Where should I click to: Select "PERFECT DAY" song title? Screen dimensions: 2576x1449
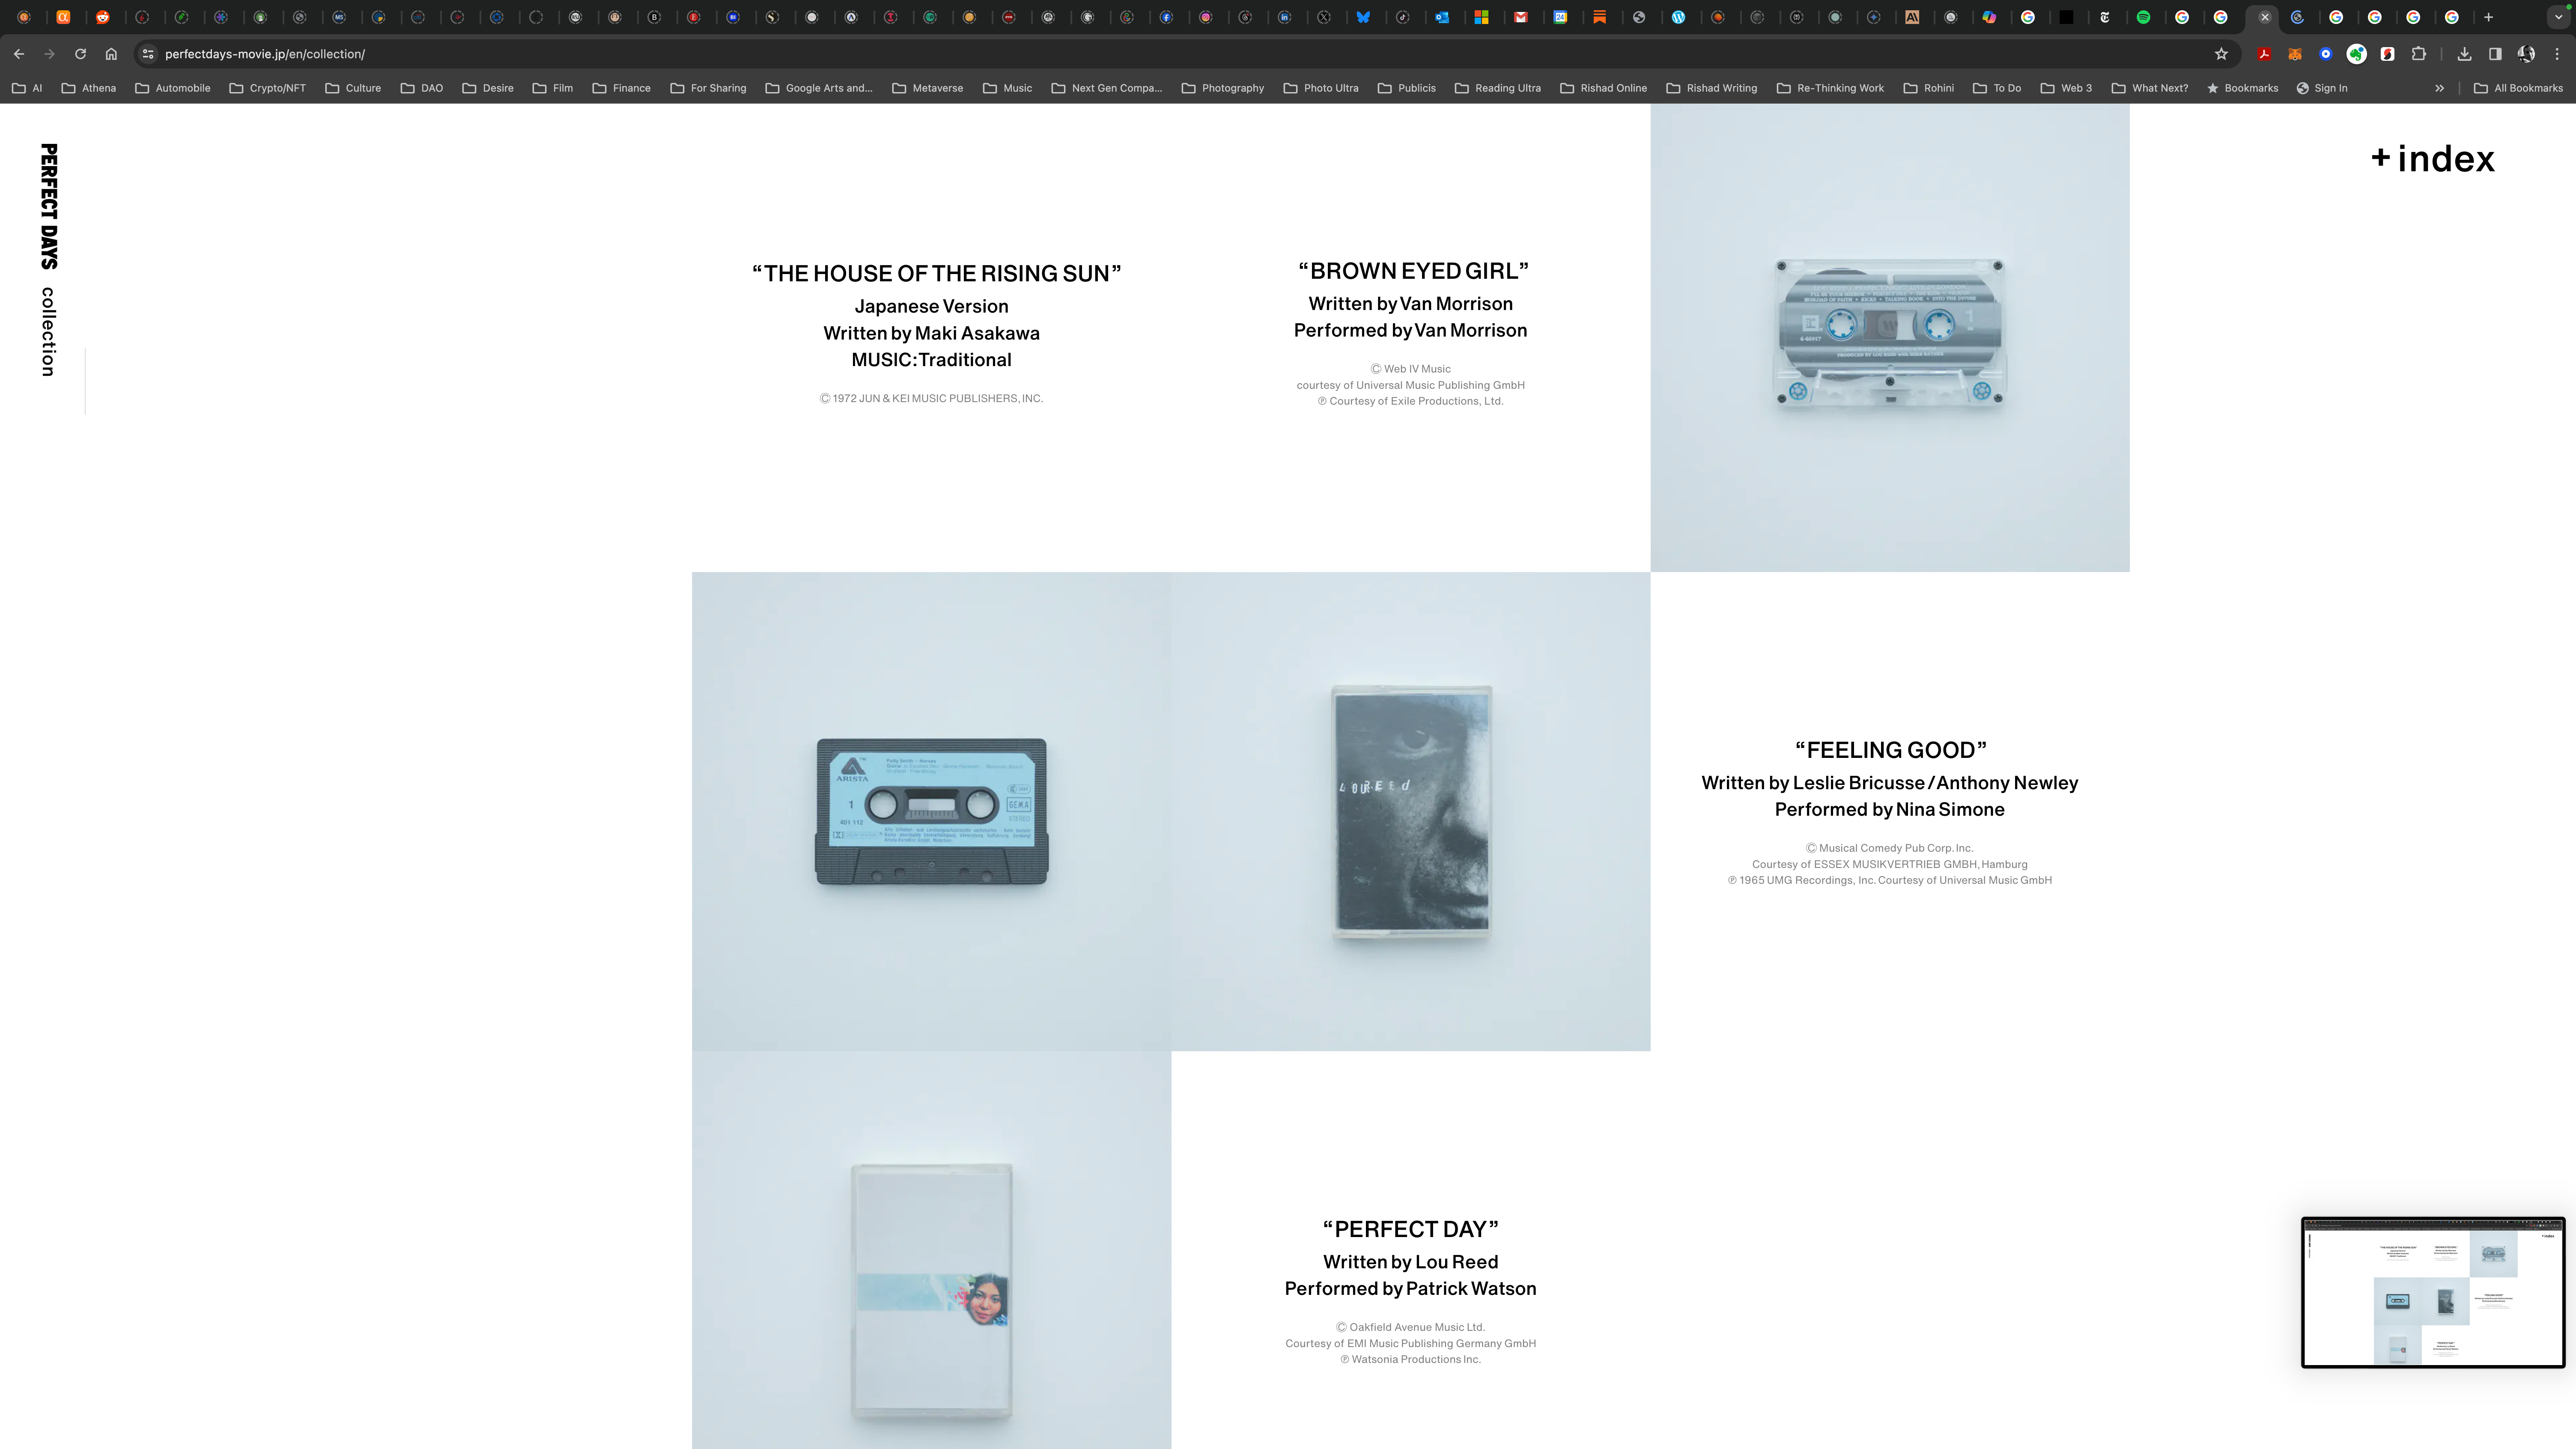pyautogui.click(x=1410, y=1229)
